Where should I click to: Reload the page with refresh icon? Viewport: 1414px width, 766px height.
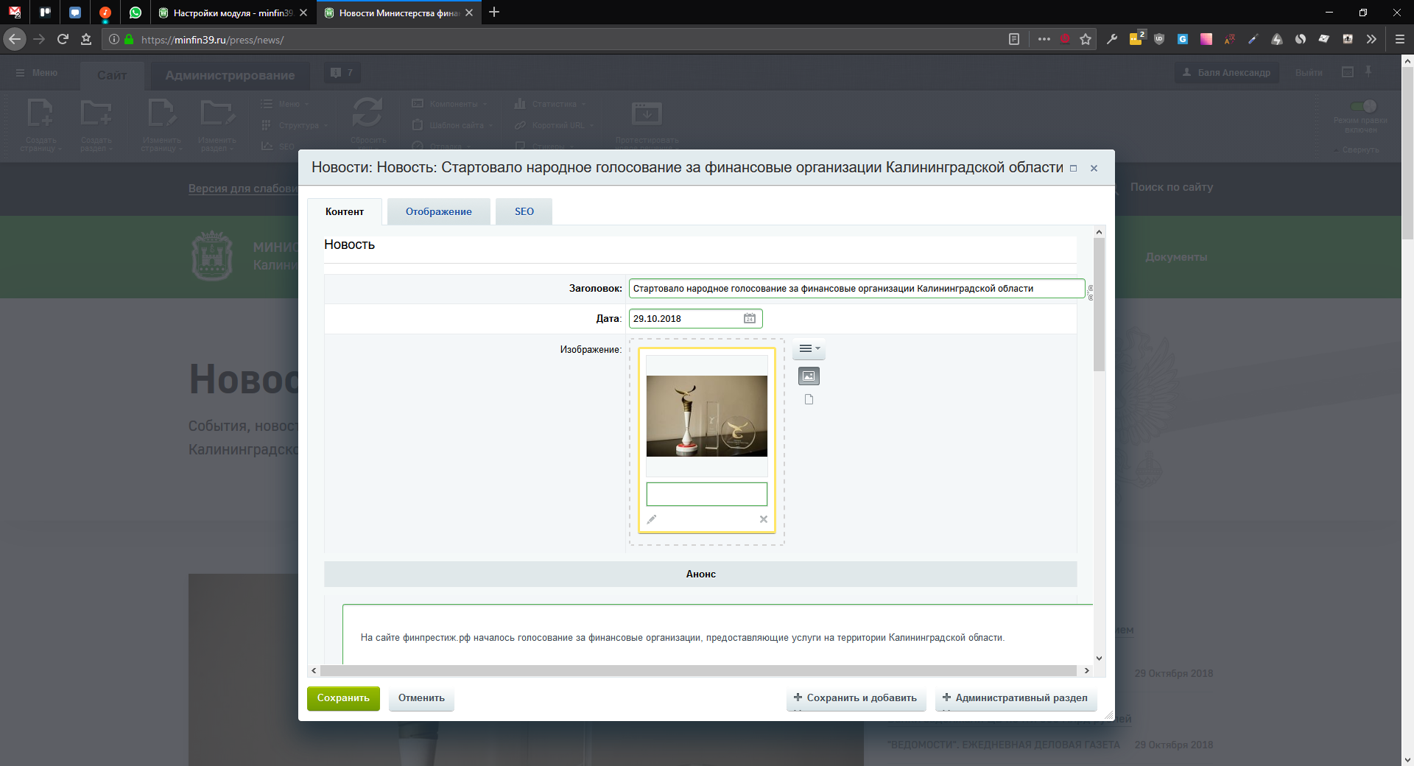(x=63, y=40)
